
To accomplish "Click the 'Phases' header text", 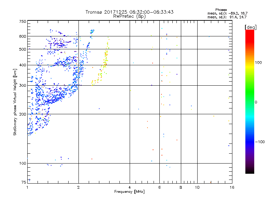I will coord(221,10).
